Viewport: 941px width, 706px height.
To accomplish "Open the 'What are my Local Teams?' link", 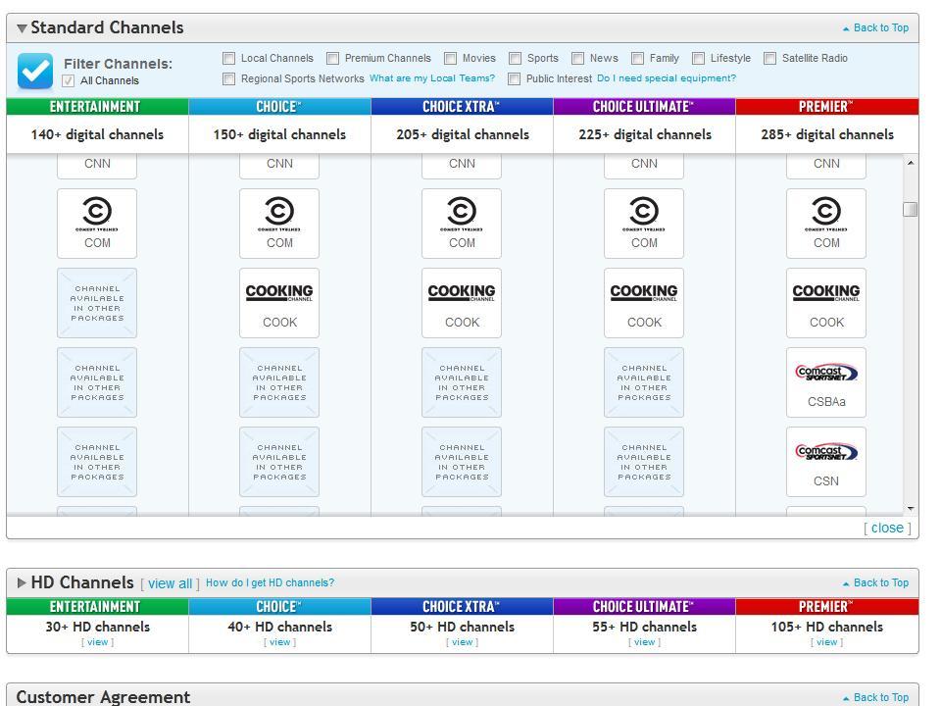I will click(x=432, y=78).
